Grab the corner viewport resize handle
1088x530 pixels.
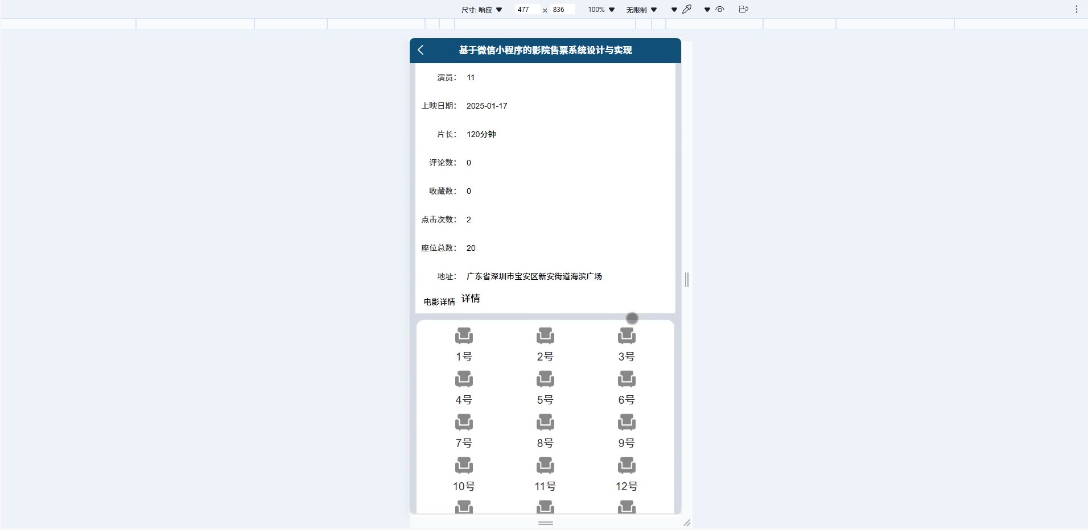(x=687, y=523)
